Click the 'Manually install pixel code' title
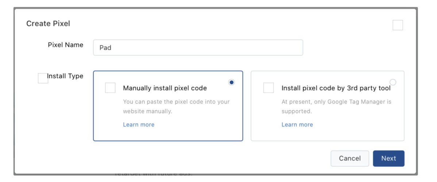This screenshot has width=437, height=182. (x=165, y=88)
